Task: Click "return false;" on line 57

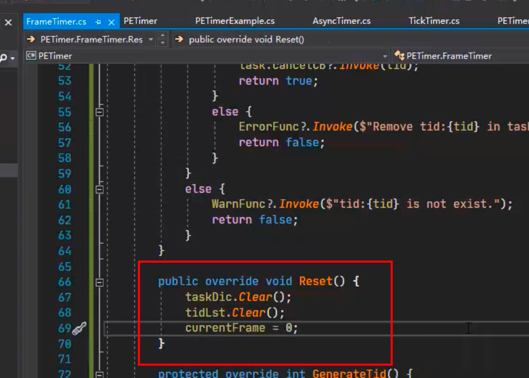Action: click(x=282, y=143)
